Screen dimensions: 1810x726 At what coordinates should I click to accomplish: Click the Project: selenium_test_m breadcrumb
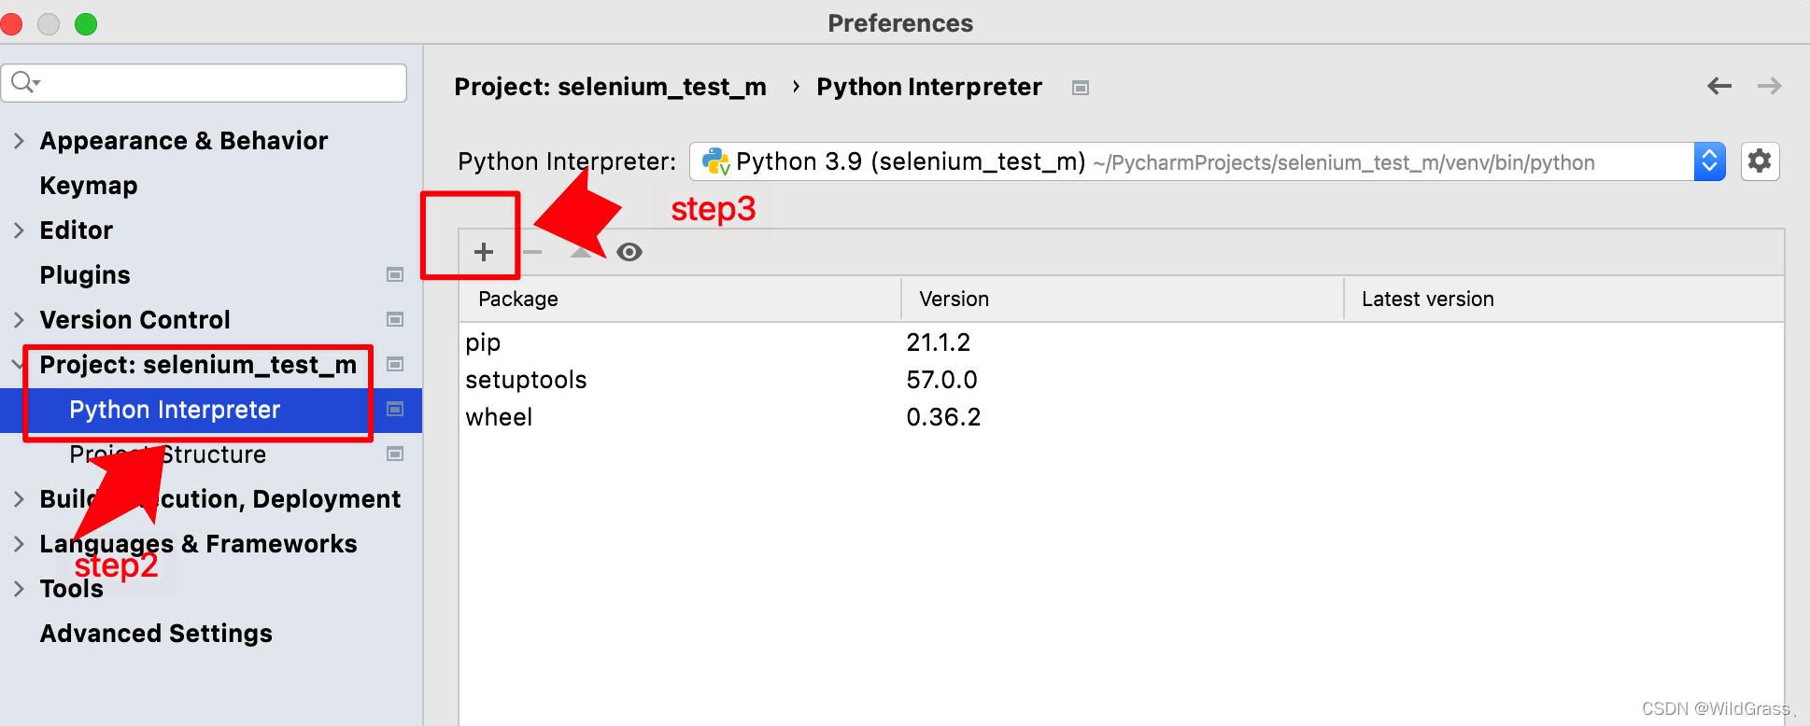pos(610,87)
